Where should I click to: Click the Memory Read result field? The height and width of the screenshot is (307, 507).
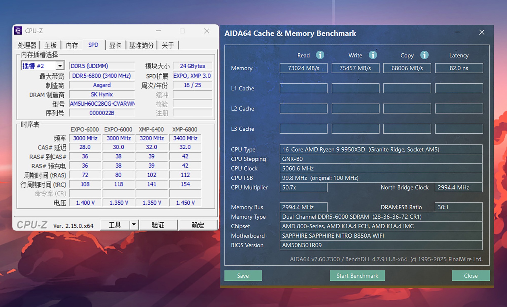[x=303, y=68]
